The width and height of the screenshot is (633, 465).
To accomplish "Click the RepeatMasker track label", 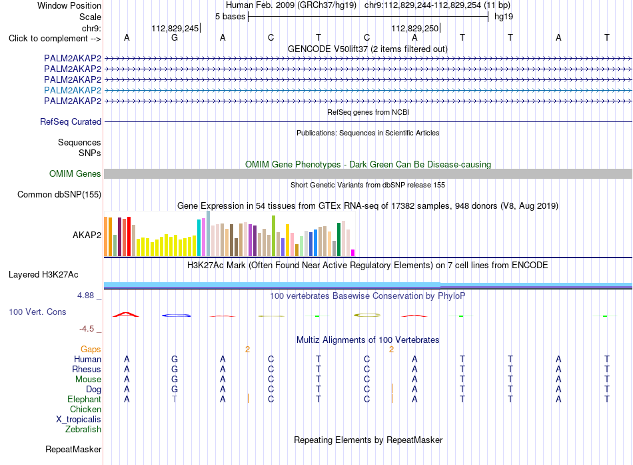I will pos(73,449).
